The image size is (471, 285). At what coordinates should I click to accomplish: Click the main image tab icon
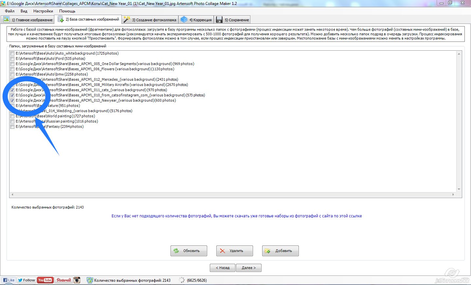pyautogui.click(x=6, y=20)
